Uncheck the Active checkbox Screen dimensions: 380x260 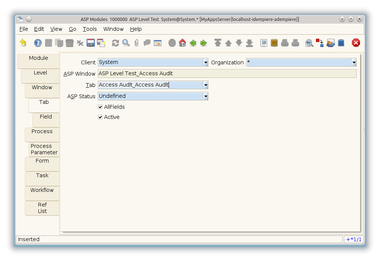pos(100,117)
